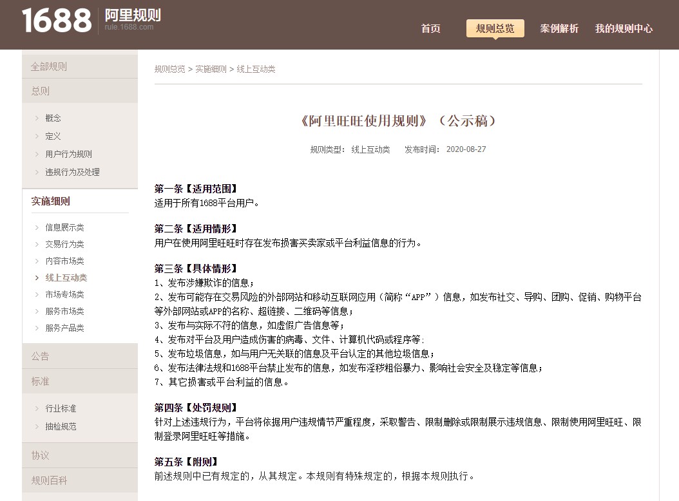Click the publish date 2020-08-27
Image resolution: width=679 pixels, height=501 pixels.
tap(466, 149)
